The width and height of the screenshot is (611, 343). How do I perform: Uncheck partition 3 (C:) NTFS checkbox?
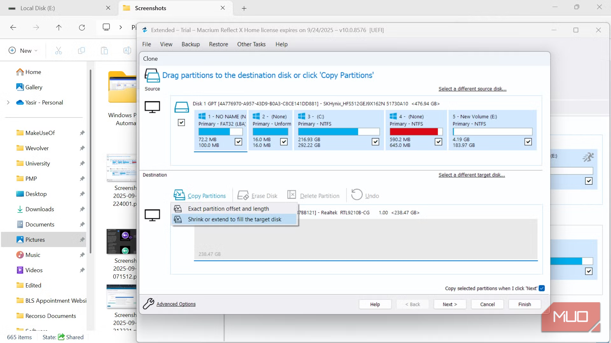(376, 142)
